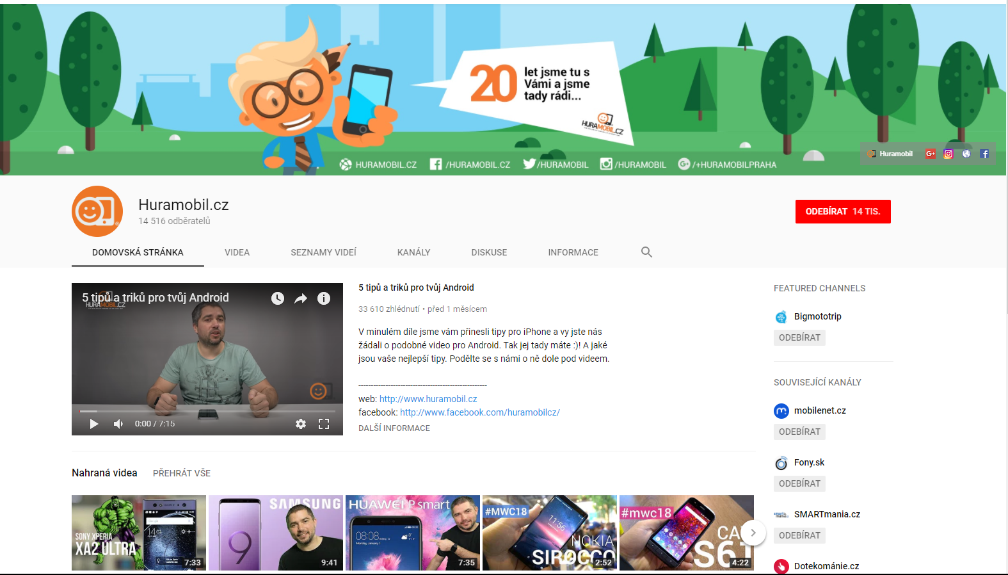Click the Fony.sk channel icon
The width and height of the screenshot is (1008, 575).
point(781,463)
